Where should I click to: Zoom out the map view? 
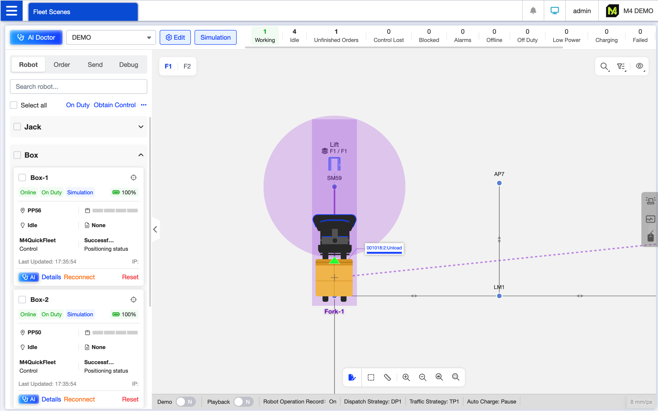(422, 377)
